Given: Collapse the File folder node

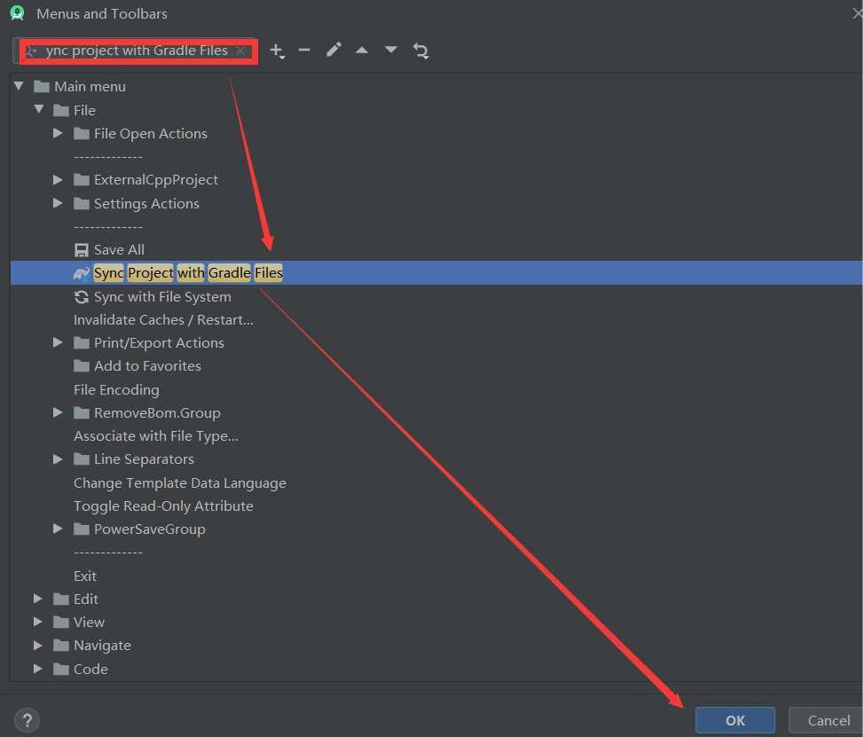Looking at the screenshot, I should click(x=39, y=109).
